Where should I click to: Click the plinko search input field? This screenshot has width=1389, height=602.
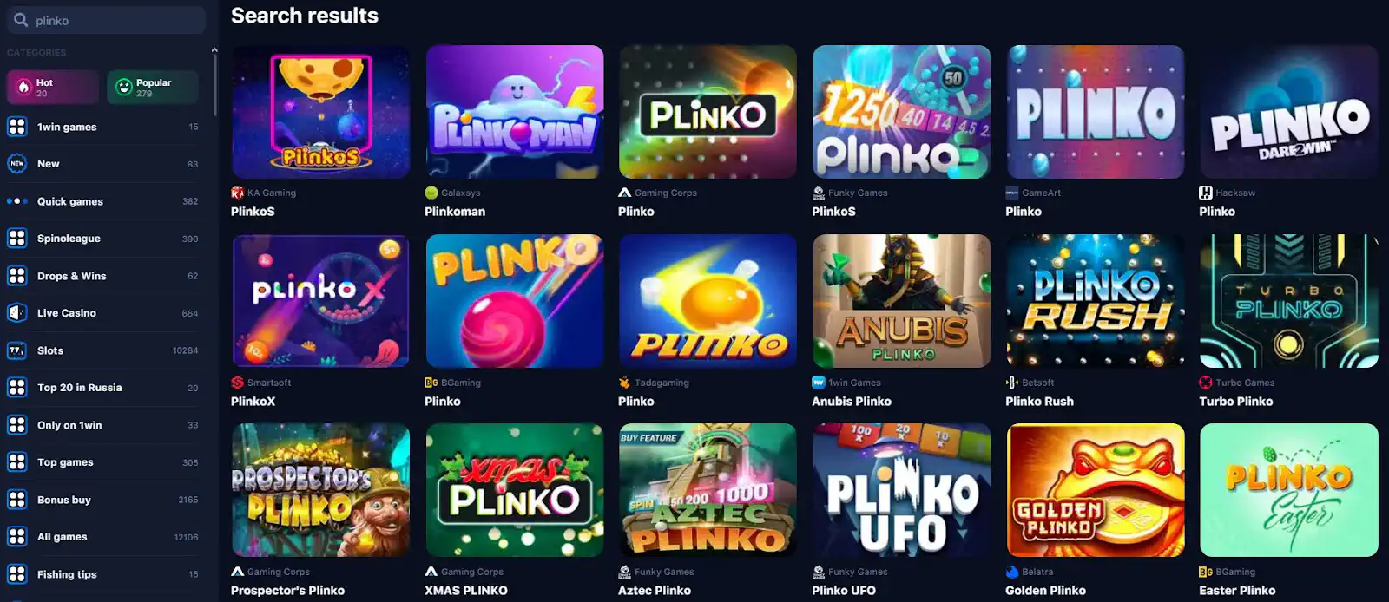click(x=106, y=20)
